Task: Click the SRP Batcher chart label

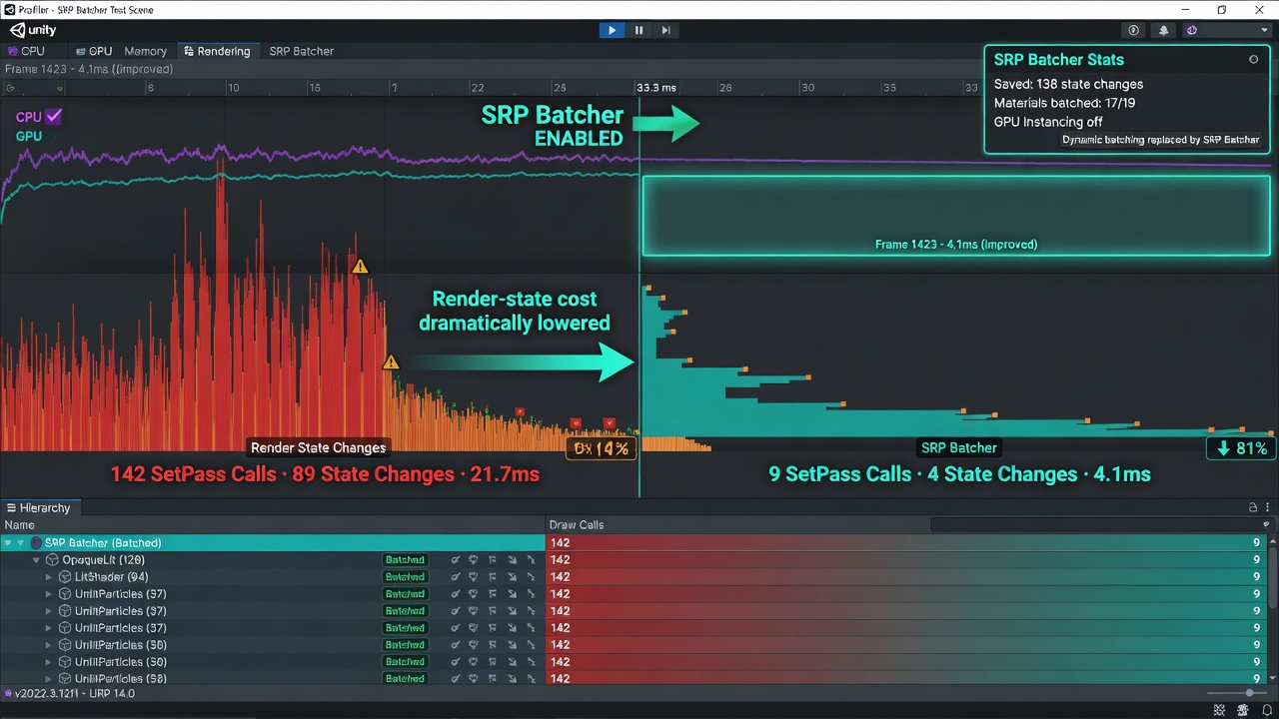Action: tap(959, 447)
